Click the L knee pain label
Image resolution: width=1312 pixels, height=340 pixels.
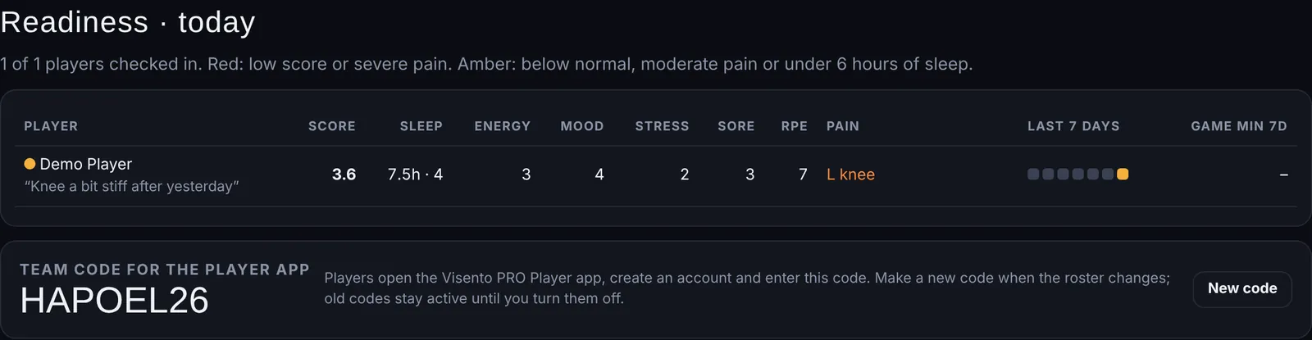tap(850, 175)
